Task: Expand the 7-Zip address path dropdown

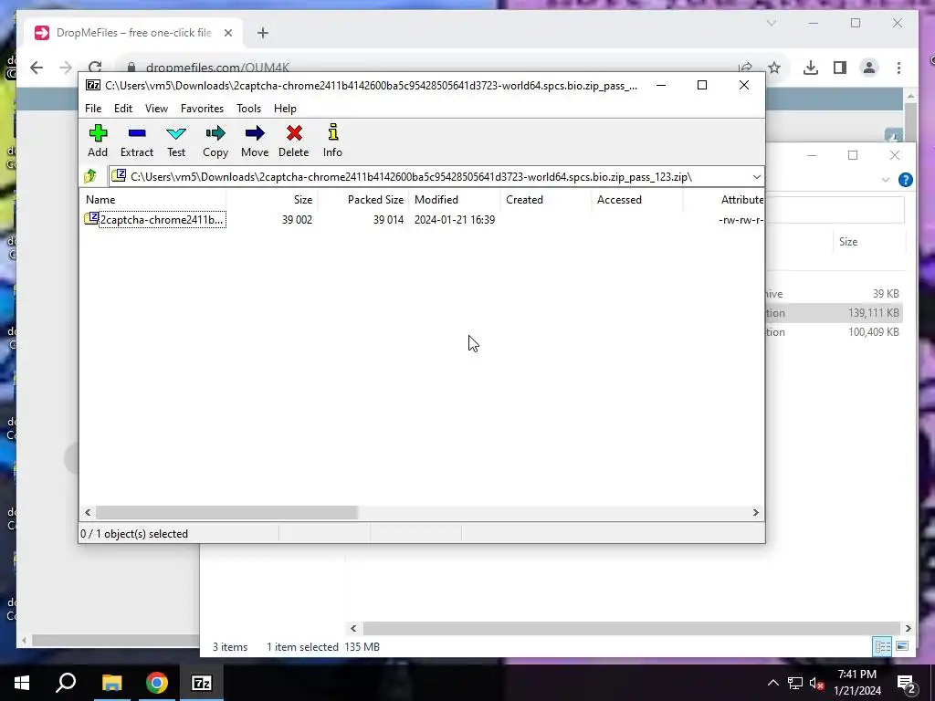Action: pyautogui.click(x=756, y=177)
